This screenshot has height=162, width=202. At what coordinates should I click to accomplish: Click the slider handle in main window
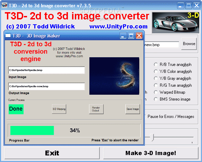coord(152,137)
